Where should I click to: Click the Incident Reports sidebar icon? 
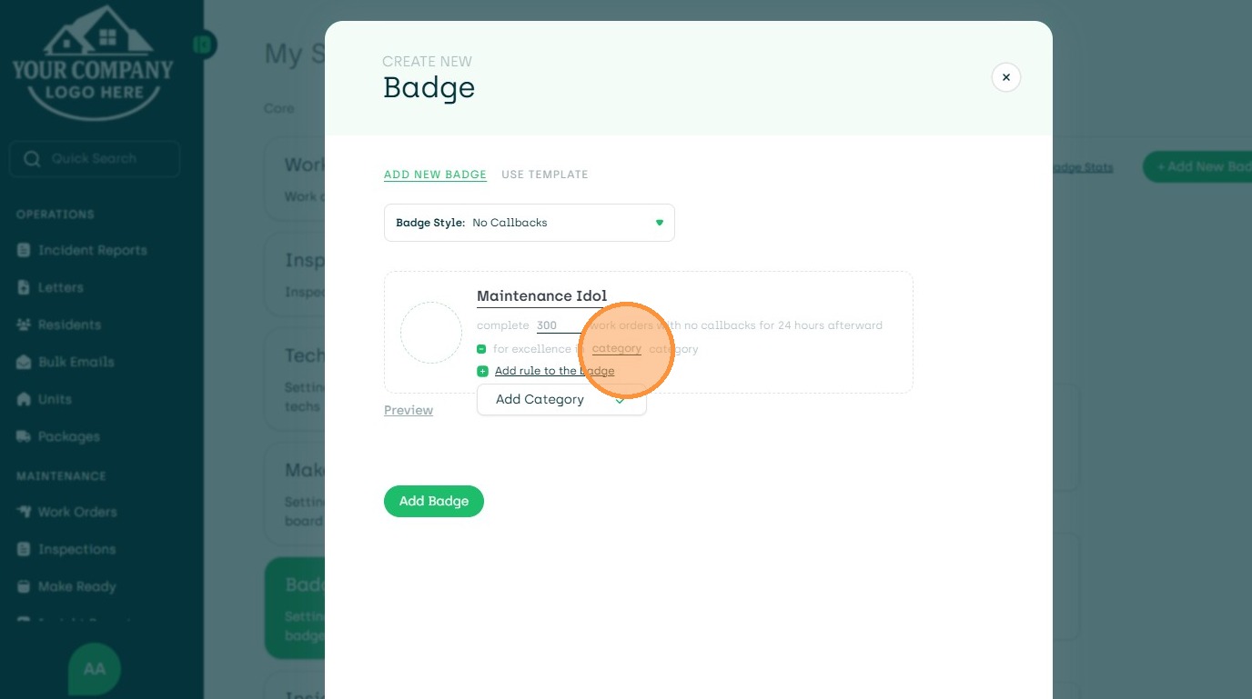pos(25,250)
